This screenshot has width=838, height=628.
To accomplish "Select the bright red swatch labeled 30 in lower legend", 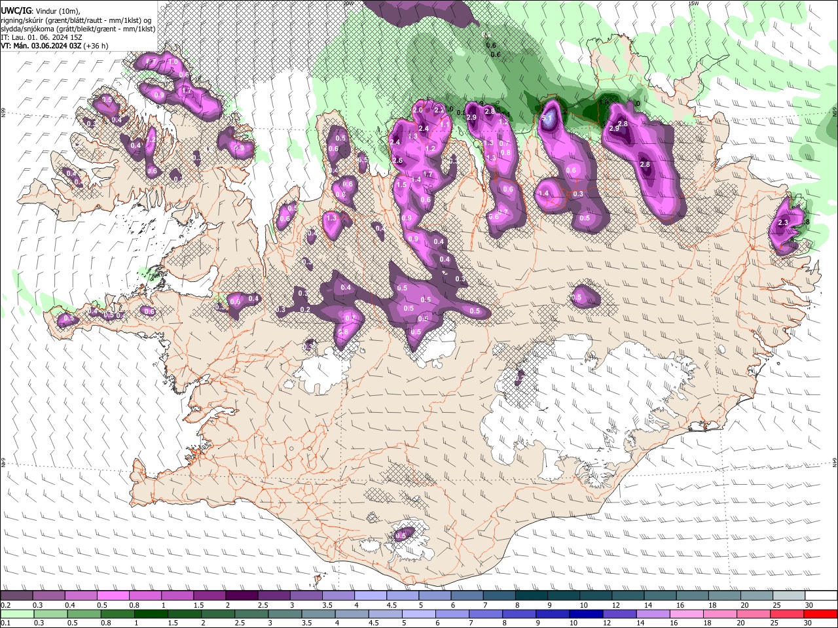I will point(820,614).
